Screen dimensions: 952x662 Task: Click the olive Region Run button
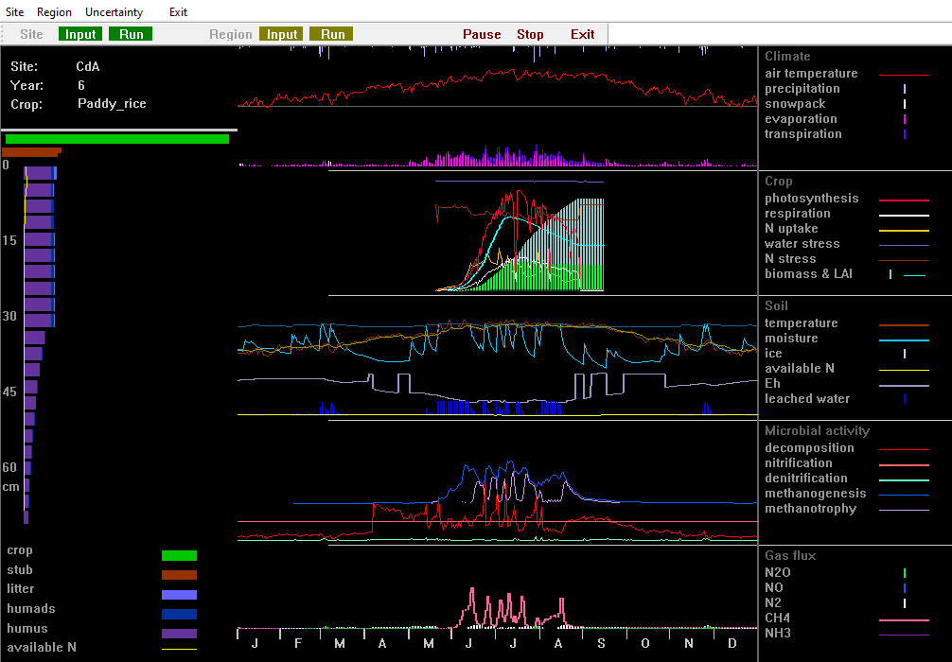332,34
